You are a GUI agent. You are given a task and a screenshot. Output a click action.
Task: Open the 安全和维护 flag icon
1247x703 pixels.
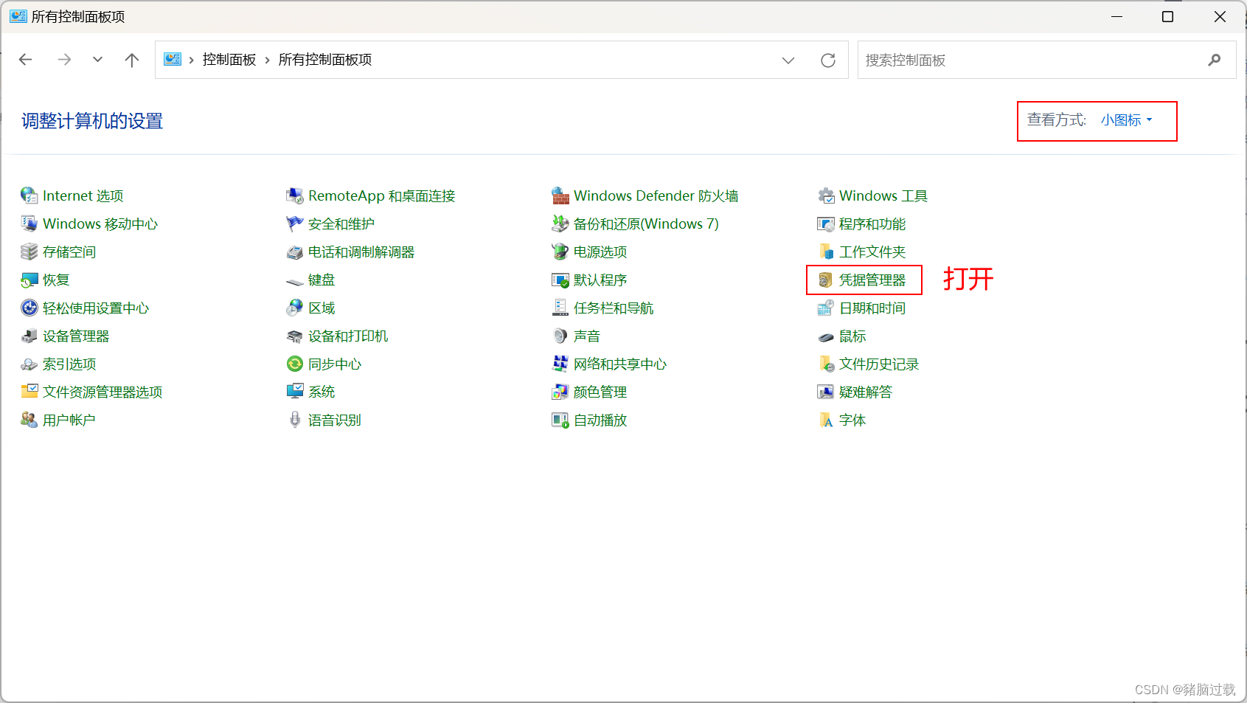pyautogui.click(x=294, y=224)
